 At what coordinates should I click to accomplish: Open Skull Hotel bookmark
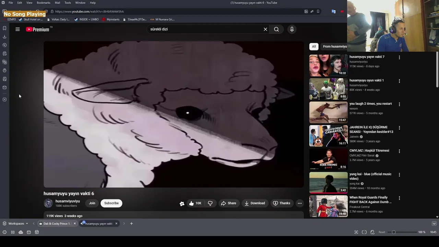tap(31, 20)
